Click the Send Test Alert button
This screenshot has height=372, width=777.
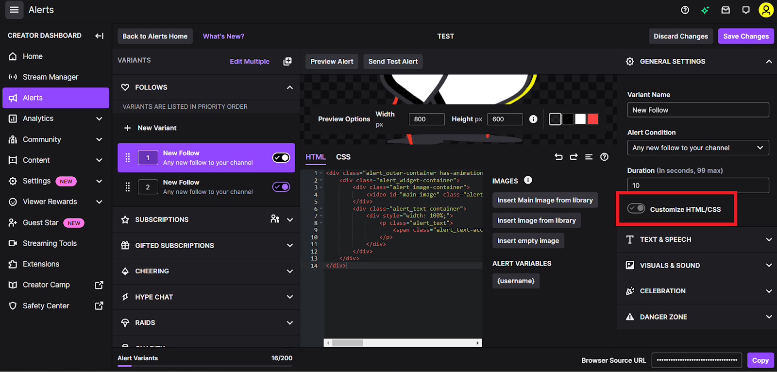coord(393,61)
